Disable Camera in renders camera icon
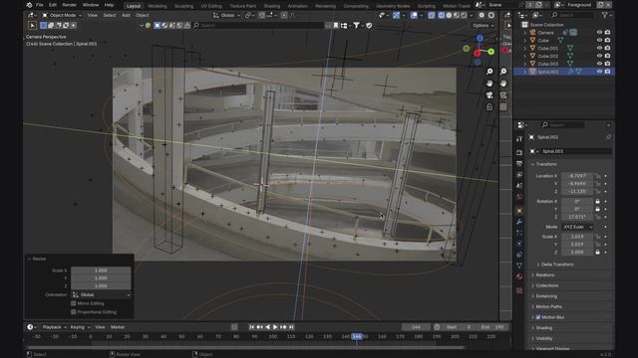 [607, 33]
